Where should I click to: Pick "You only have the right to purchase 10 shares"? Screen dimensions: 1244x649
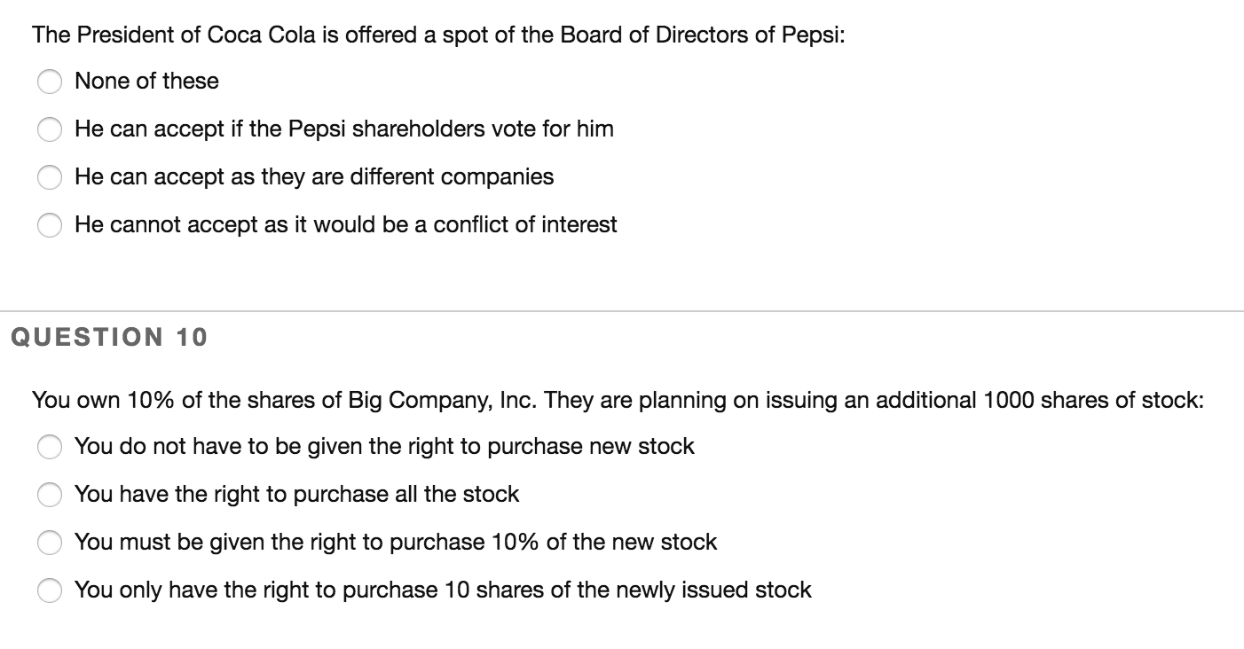click(x=49, y=590)
